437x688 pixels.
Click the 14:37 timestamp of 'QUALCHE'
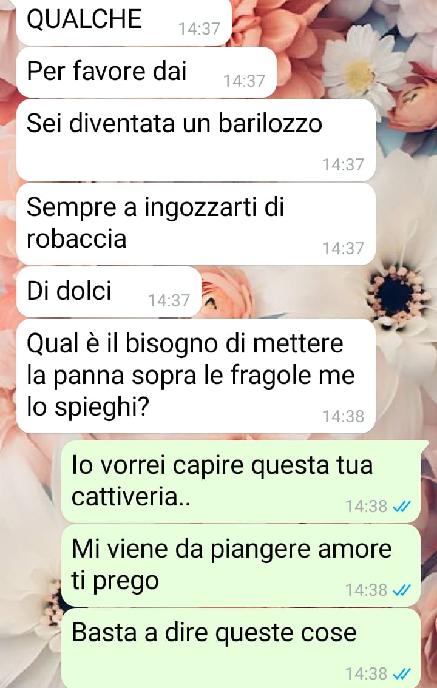click(199, 29)
